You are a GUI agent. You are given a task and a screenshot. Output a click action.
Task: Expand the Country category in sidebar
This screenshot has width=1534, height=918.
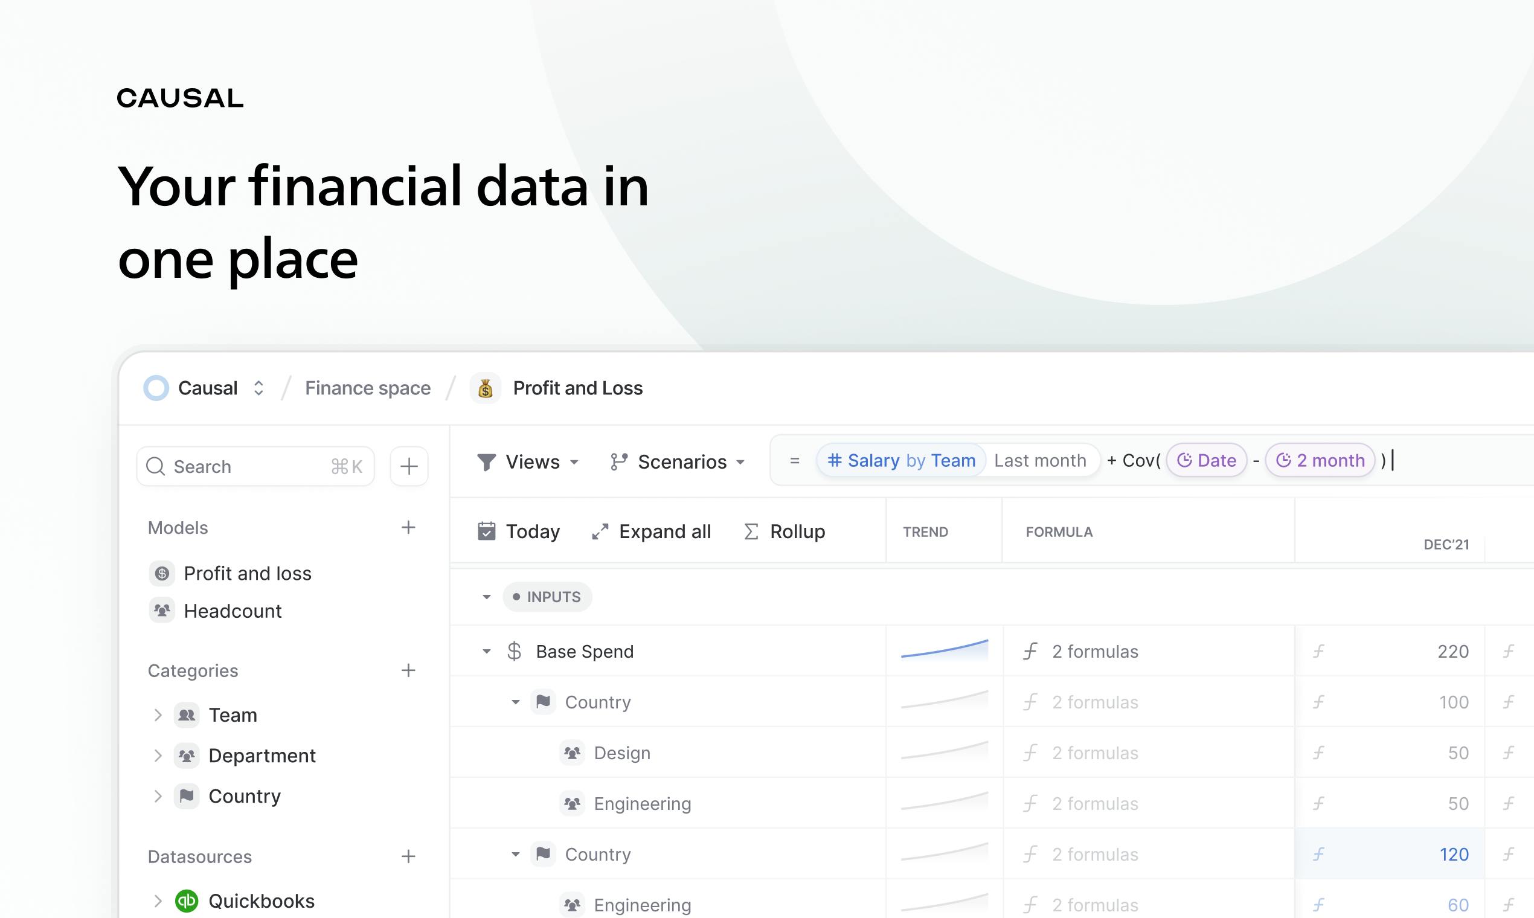coord(158,796)
